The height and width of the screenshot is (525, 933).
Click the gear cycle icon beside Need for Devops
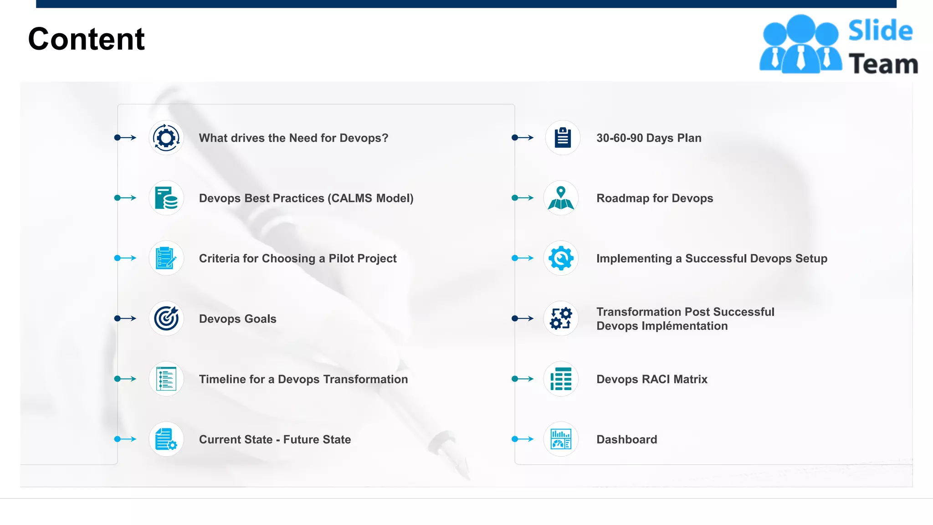tap(166, 138)
